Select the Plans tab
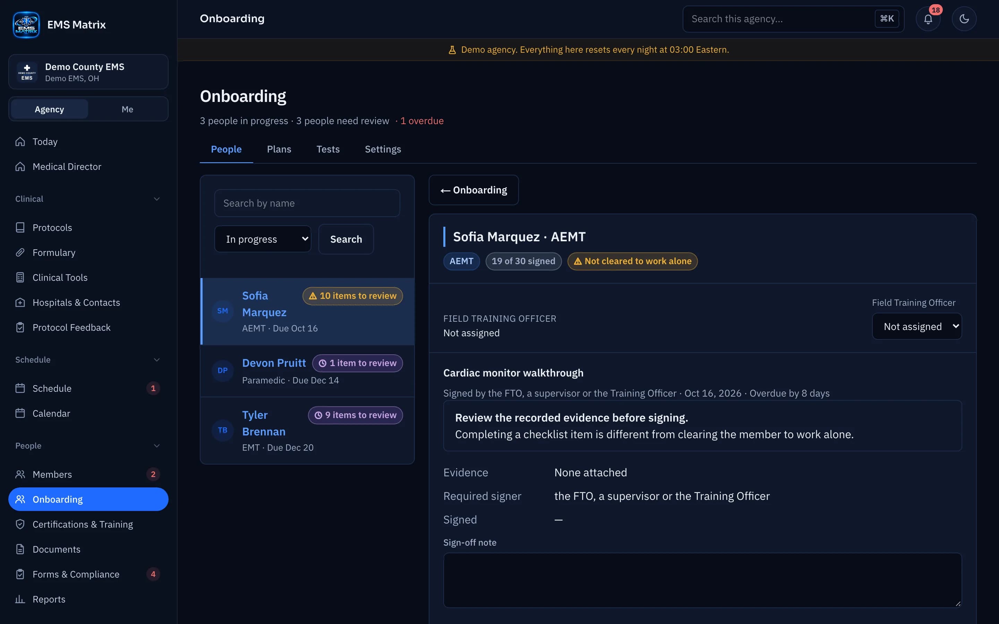Image resolution: width=999 pixels, height=624 pixels. (x=279, y=149)
